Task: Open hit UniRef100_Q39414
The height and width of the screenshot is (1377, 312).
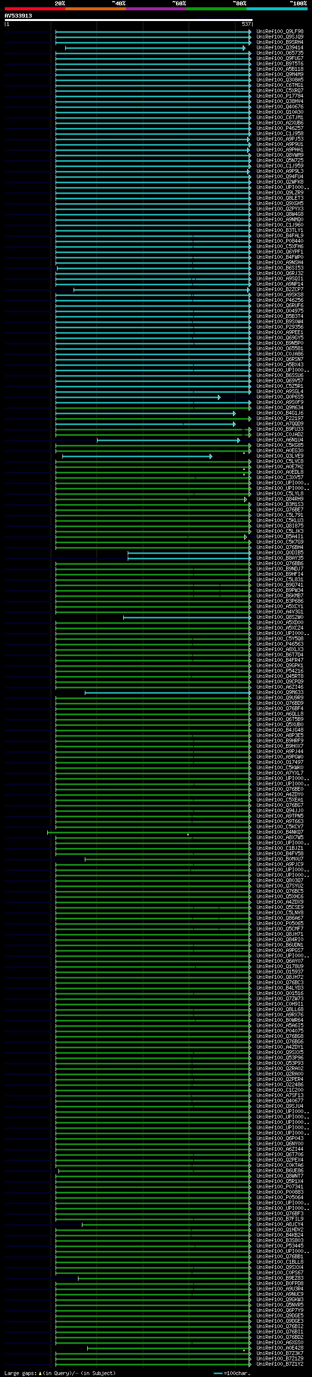Action: [x=279, y=47]
